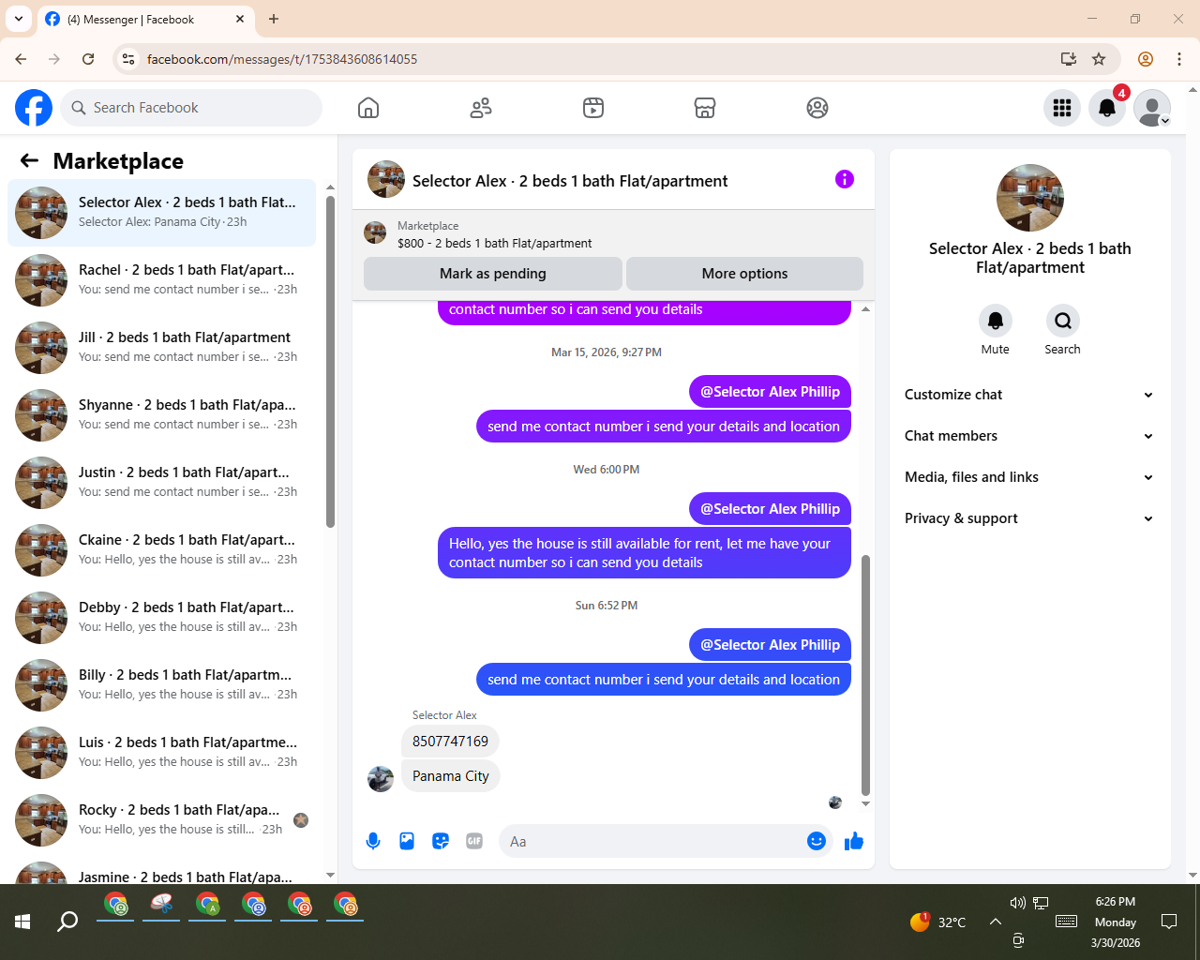Open the Video (Watch) icon
Viewport: 1200px width, 960px height.
pyautogui.click(x=593, y=108)
